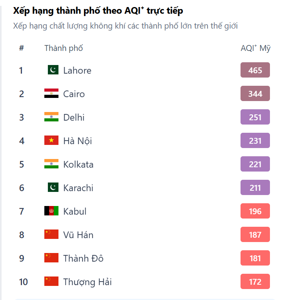Click the 231 AQI badge
The height and width of the screenshot is (300, 288).
tap(255, 141)
